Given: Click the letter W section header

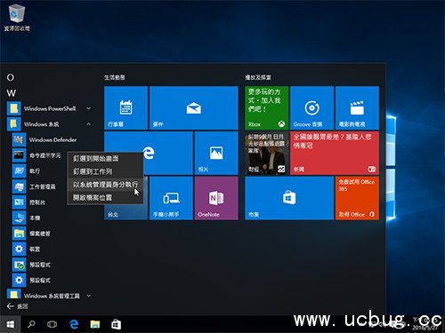Looking at the screenshot, I should [12, 93].
